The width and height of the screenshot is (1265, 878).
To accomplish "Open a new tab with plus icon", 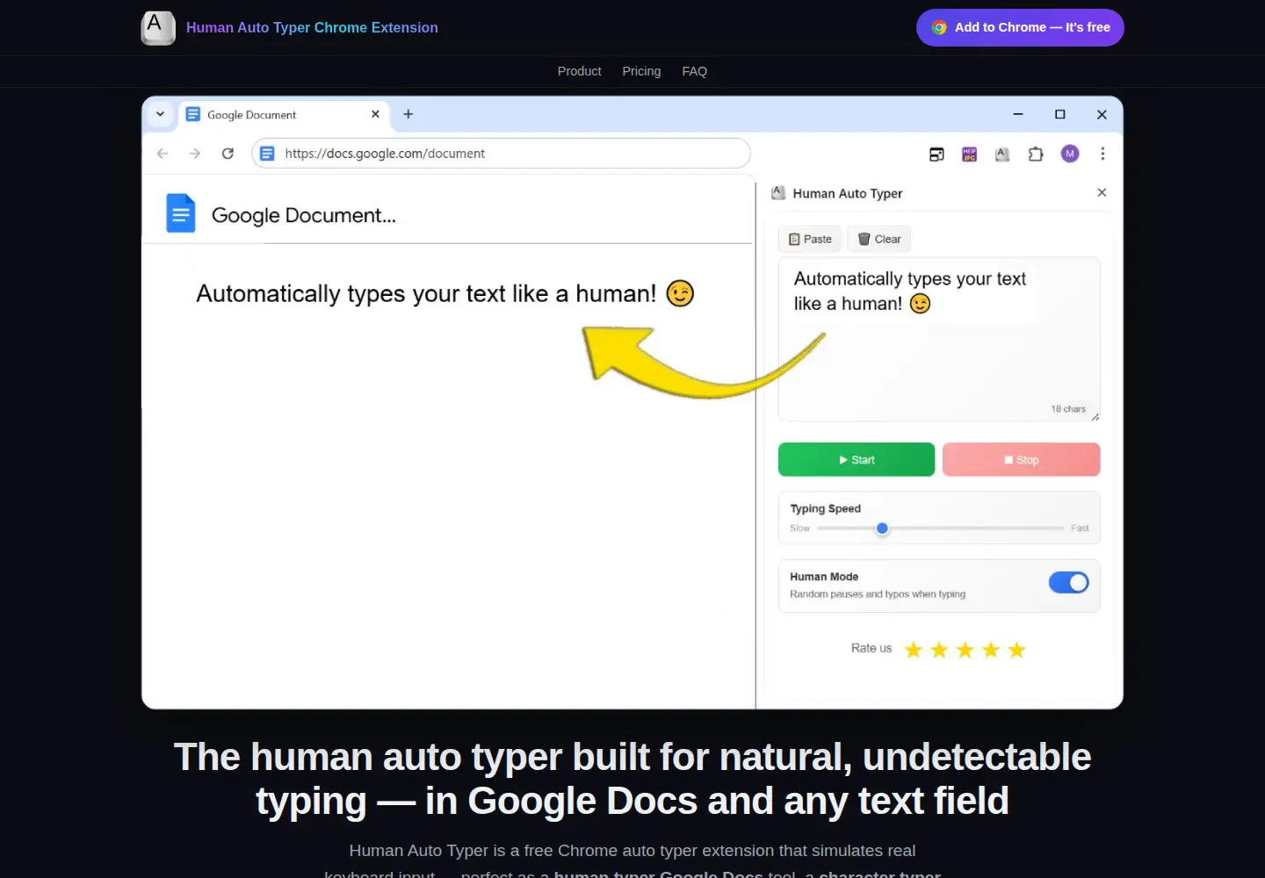I will click(408, 114).
